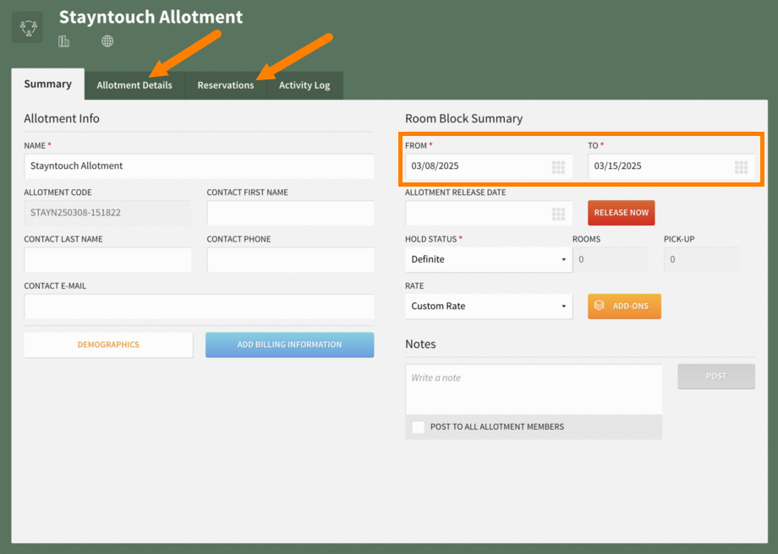The image size is (778, 554).
Task: Click the Post note button
Action: [716, 376]
